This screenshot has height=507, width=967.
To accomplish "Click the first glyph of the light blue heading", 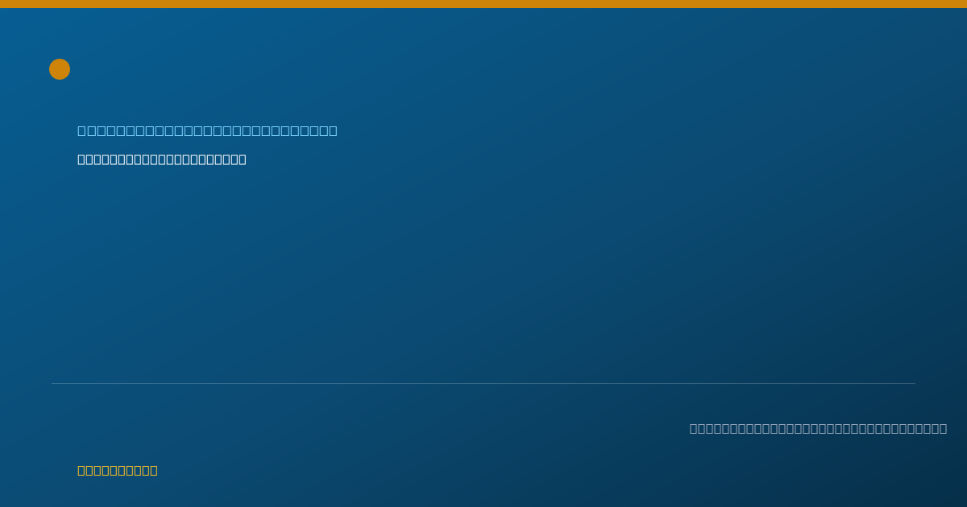I will (x=81, y=130).
